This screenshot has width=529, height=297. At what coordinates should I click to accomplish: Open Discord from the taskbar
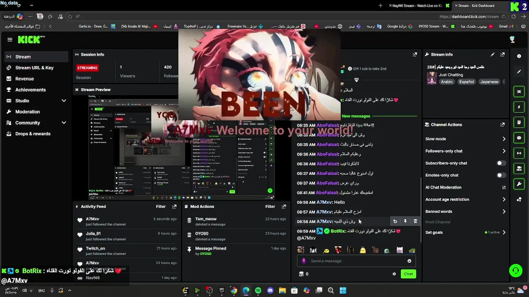270,291
